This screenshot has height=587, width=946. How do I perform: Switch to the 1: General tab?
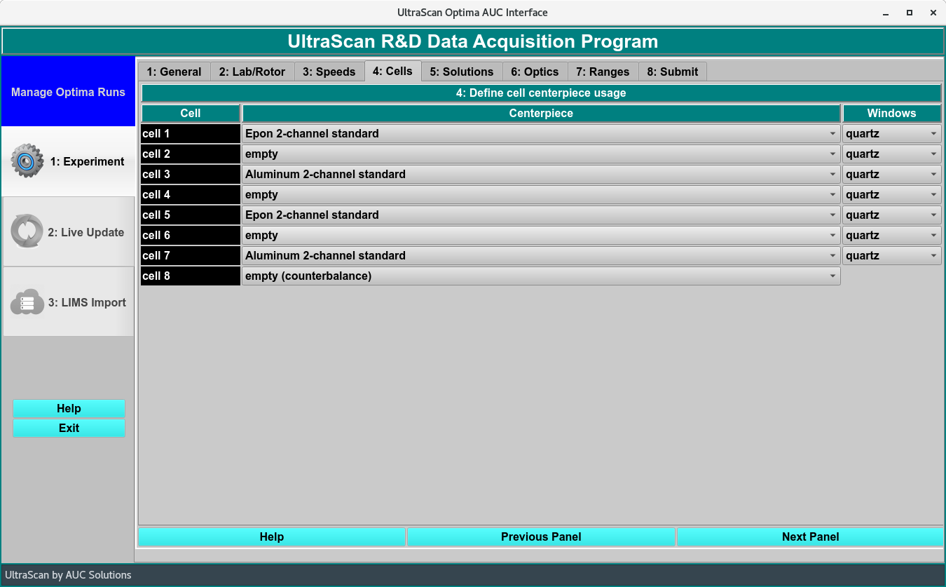(x=174, y=72)
